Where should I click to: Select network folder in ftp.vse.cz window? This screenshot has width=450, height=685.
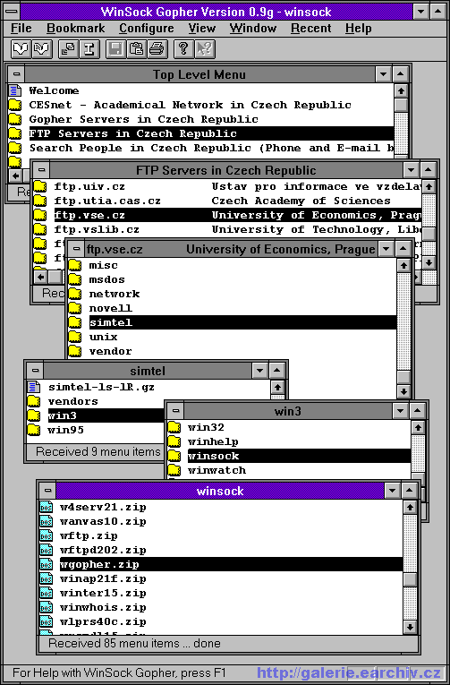(x=115, y=295)
